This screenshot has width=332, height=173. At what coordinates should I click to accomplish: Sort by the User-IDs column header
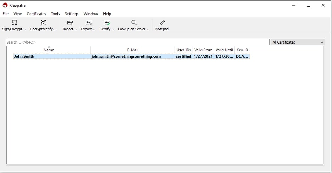click(184, 50)
